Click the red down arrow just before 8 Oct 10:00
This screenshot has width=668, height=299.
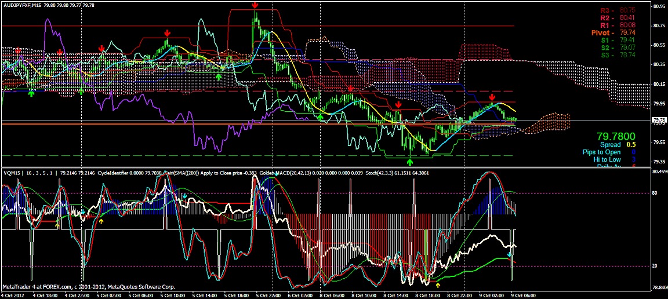click(x=350, y=88)
